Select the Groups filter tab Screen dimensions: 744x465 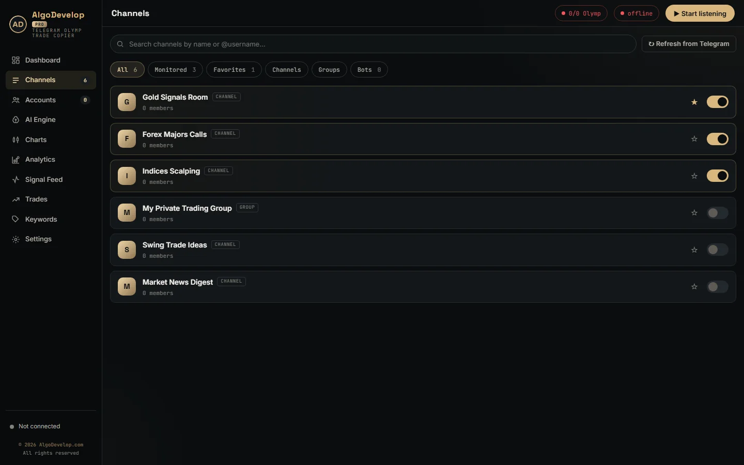[329, 70]
